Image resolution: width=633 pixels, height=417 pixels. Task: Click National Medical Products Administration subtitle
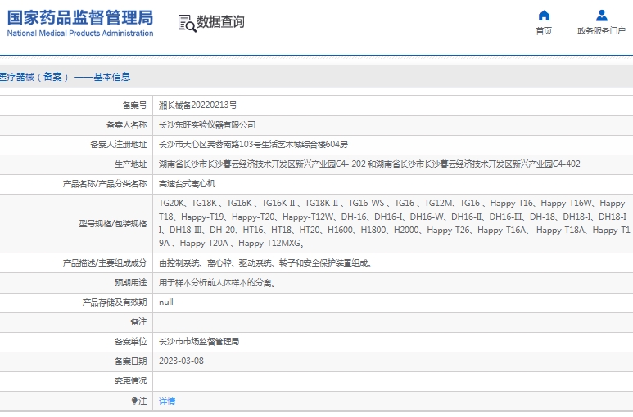(80, 34)
